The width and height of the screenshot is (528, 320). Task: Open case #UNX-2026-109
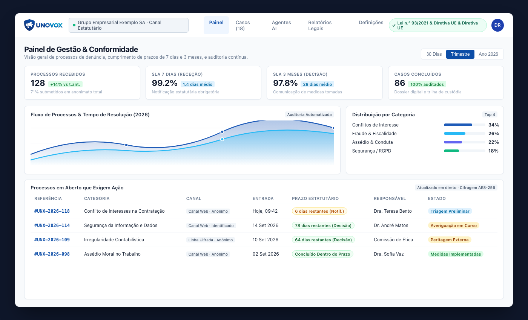(x=52, y=240)
